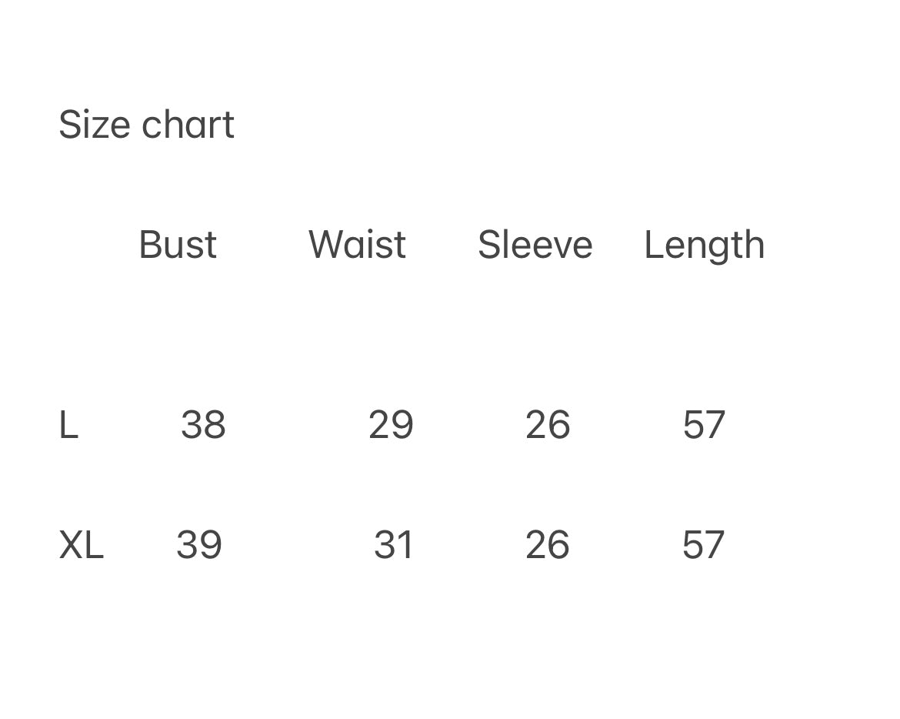The height and width of the screenshot is (719, 900).
Task: Select the Waist column header
Action: 357,246
